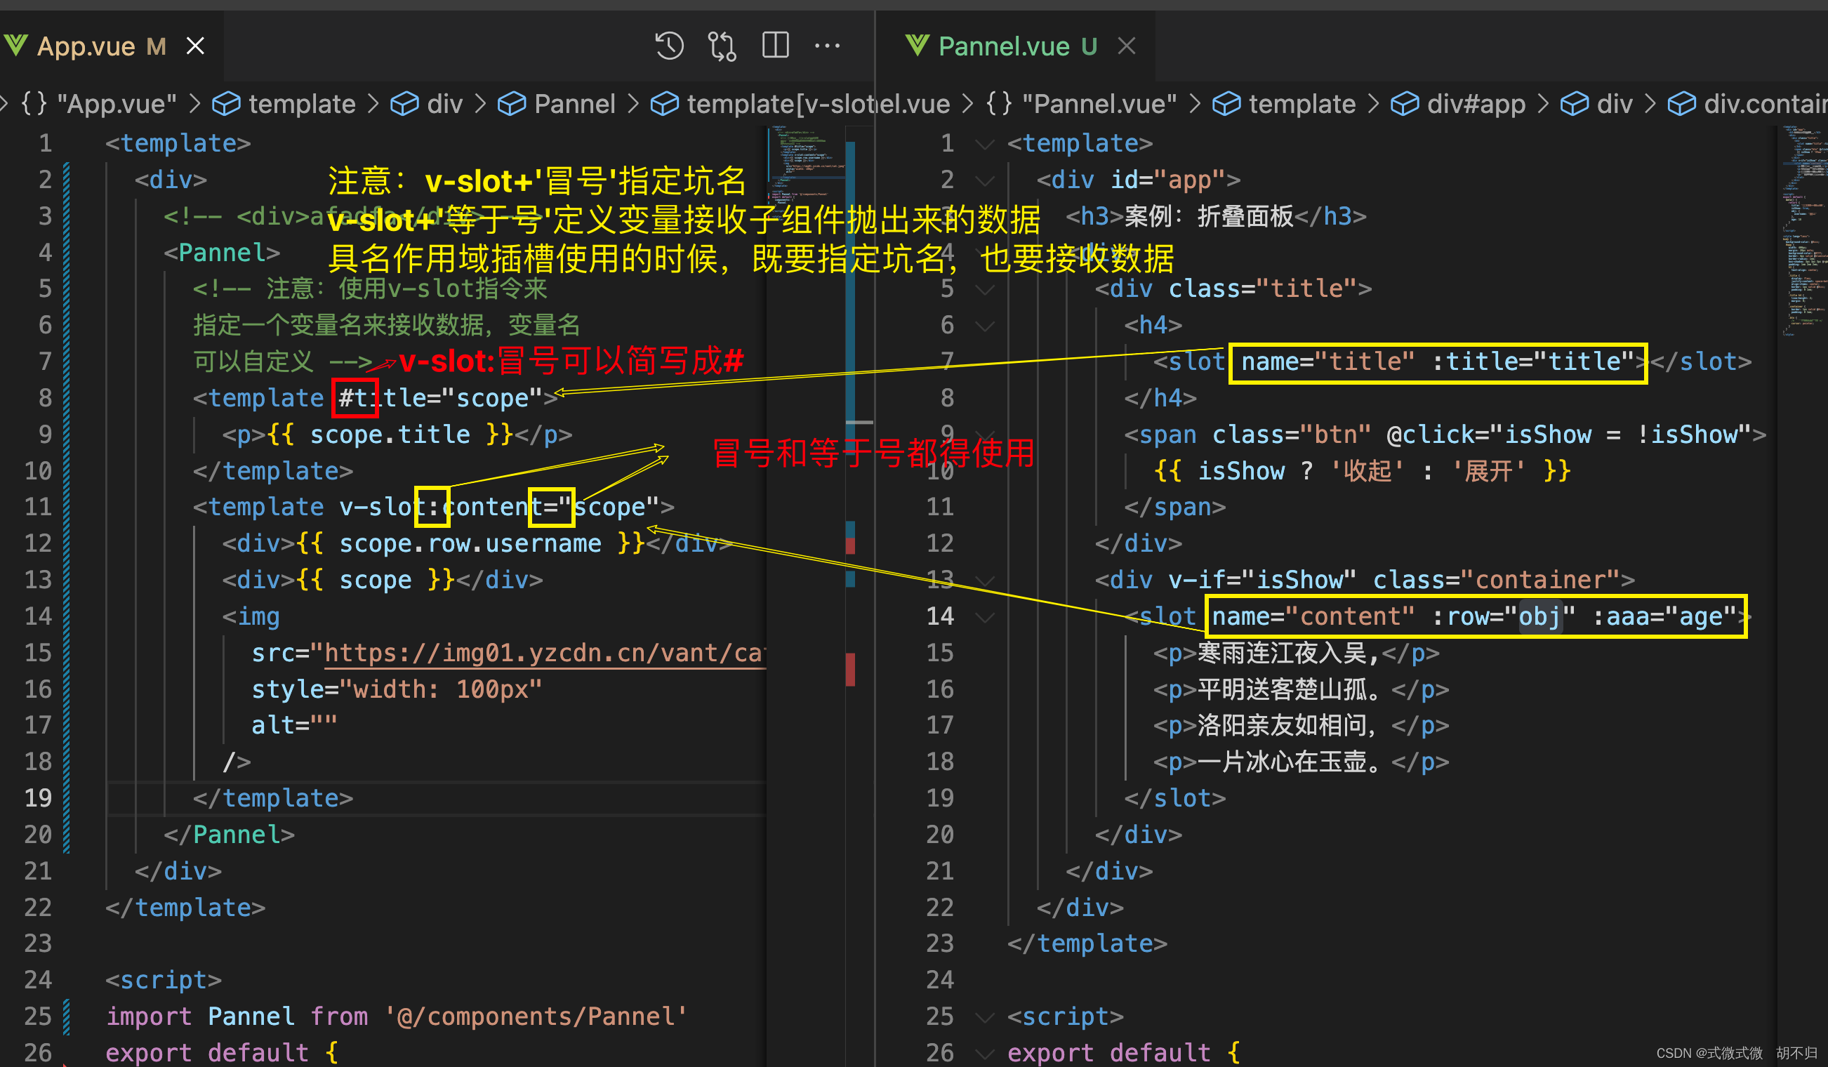
Task: Click the div#app icon in Pannel.vue breadcrumb
Action: (1405, 104)
